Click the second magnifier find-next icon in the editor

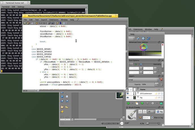point(53,23)
